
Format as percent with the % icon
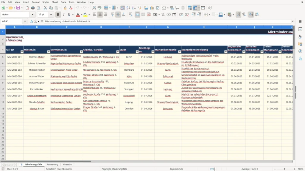tap(163, 15)
